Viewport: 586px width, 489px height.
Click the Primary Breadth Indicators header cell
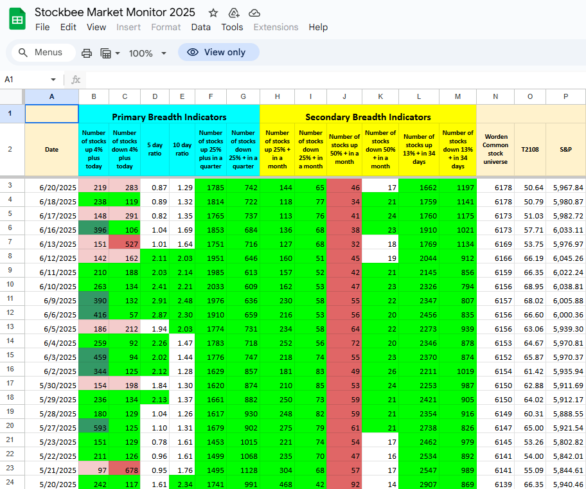(169, 114)
